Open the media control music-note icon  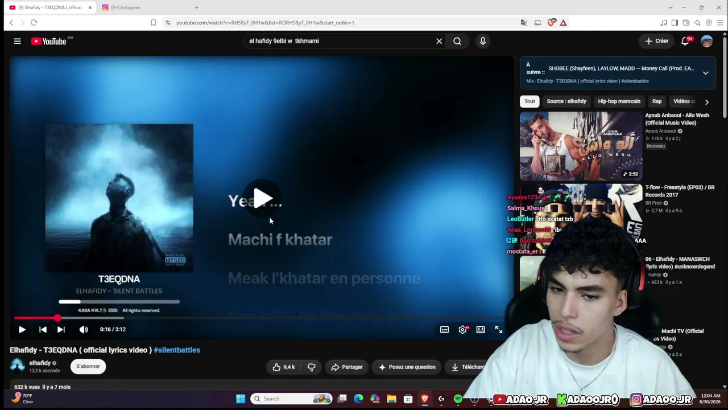click(x=664, y=23)
